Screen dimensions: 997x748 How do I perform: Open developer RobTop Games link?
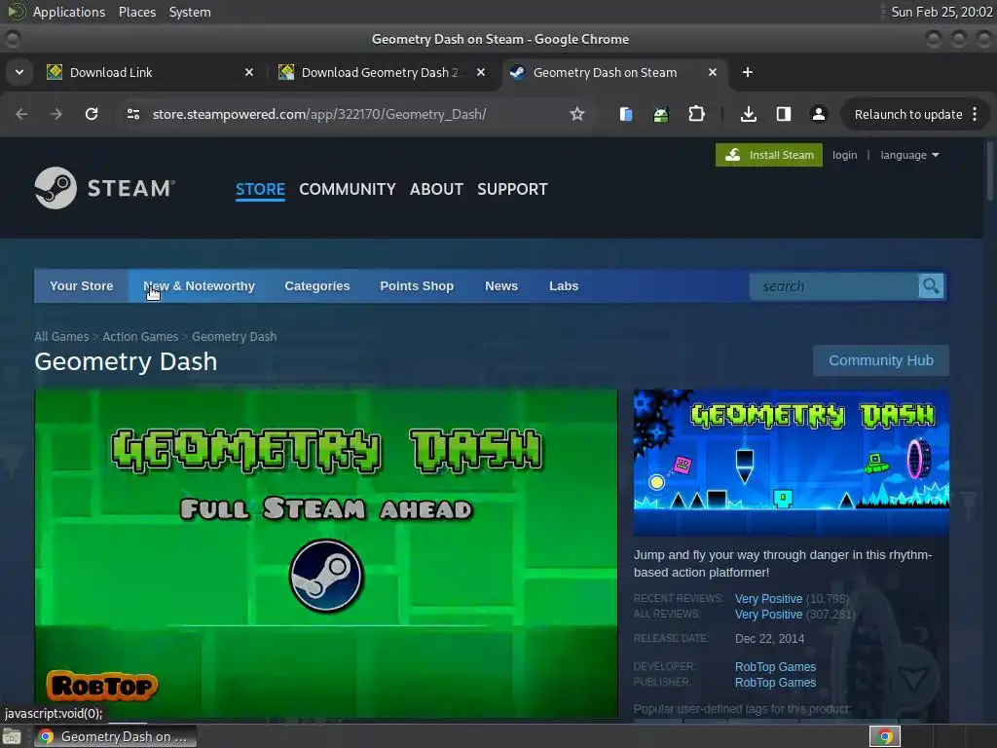pyautogui.click(x=775, y=666)
